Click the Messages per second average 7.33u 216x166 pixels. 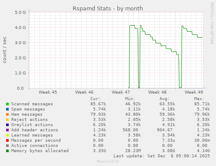pyautogui.click(x=169, y=140)
